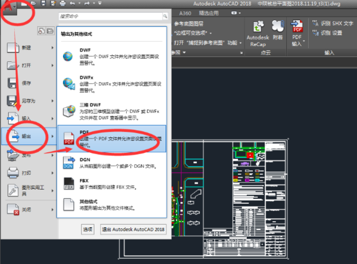Show open documents list icon

(x=51, y=31)
